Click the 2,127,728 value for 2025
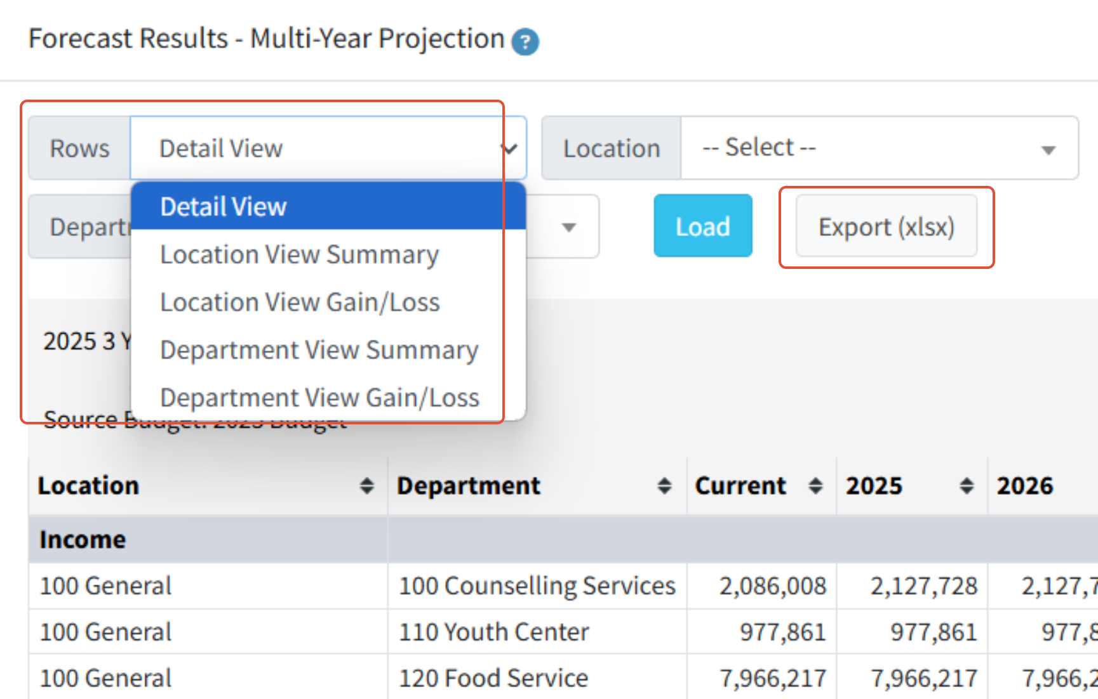Viewport: 1098px width, 699px height. pyautogui.click(x=923, y=586)
